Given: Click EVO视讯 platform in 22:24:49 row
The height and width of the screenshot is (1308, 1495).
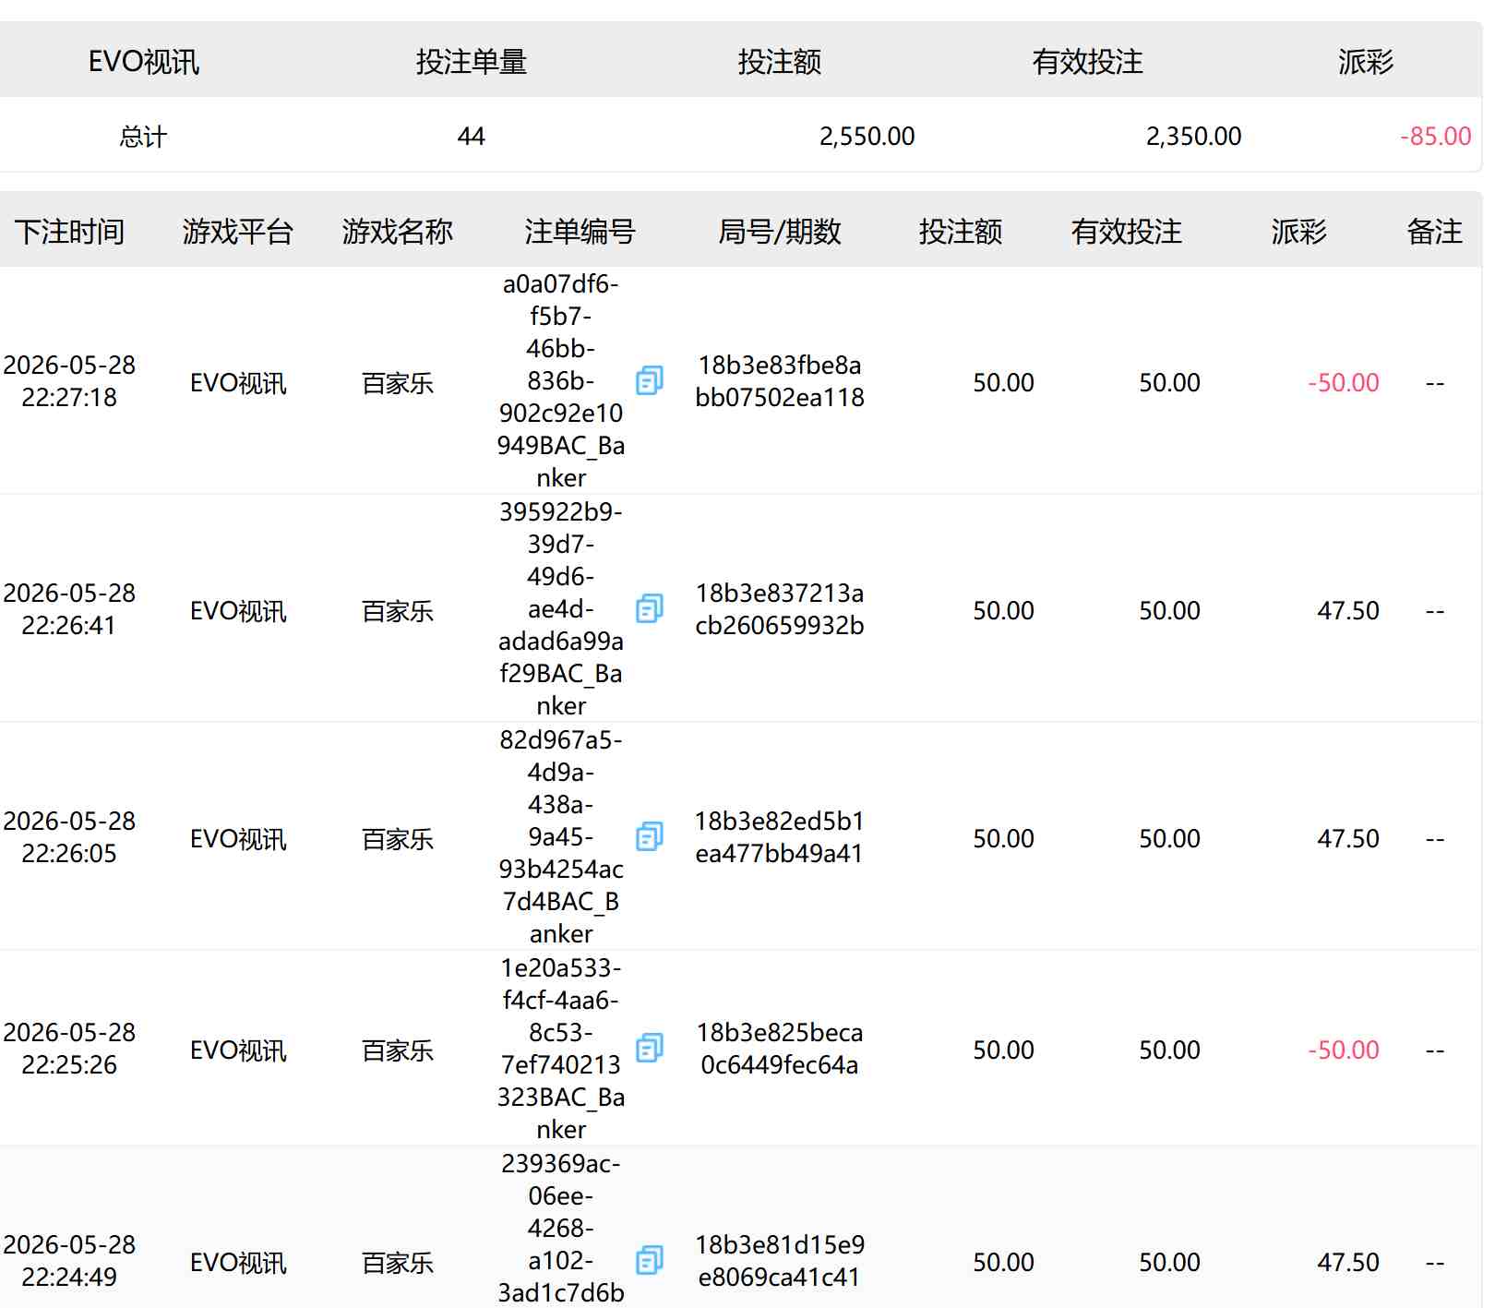Looking at the screenshot, I should pyautogui.click(x=238, y=1263).
